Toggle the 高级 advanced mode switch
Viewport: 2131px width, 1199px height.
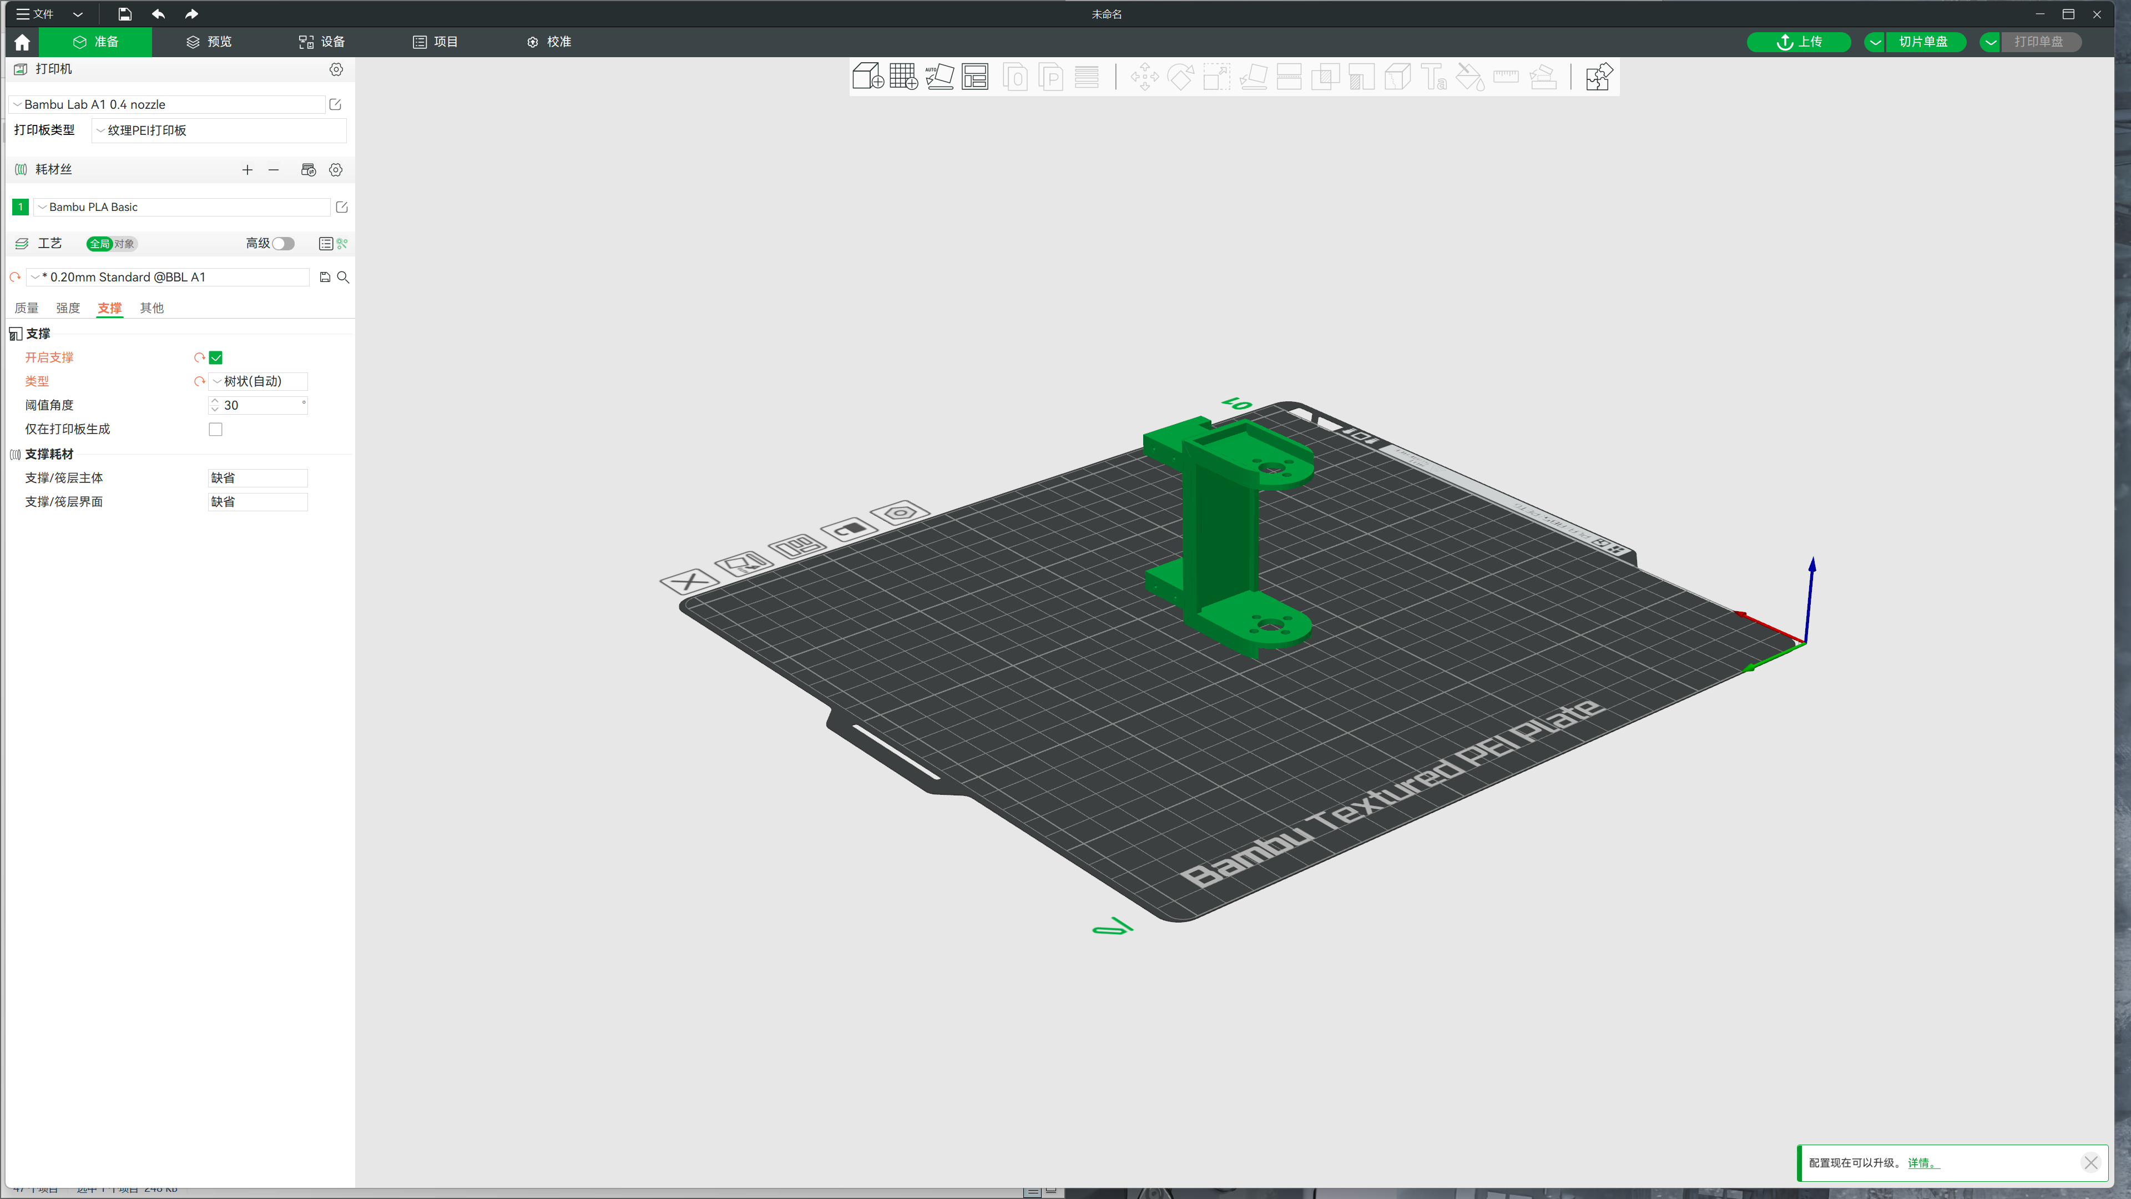pos(283,243)
